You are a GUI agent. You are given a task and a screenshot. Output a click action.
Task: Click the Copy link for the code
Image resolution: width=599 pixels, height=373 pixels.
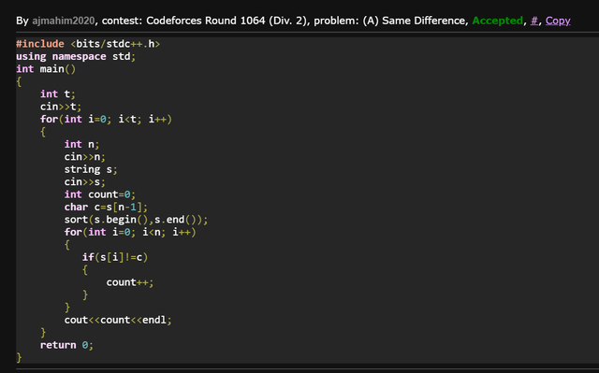coord(558,21)
